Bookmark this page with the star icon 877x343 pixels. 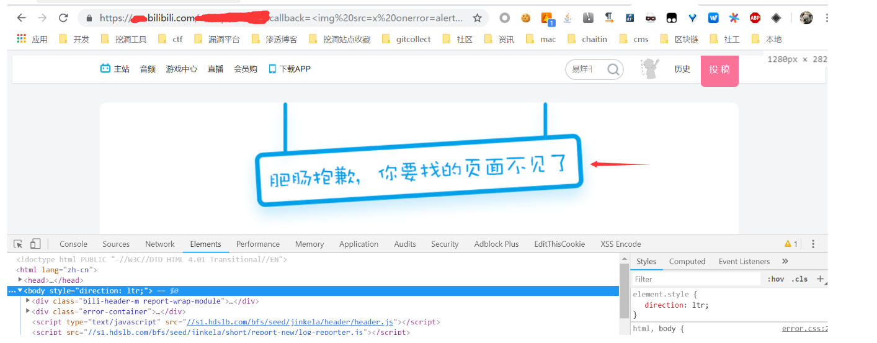coord(477,18)
